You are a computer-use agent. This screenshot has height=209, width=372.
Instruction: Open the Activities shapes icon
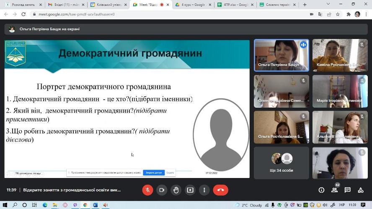(x=361, y=190)
